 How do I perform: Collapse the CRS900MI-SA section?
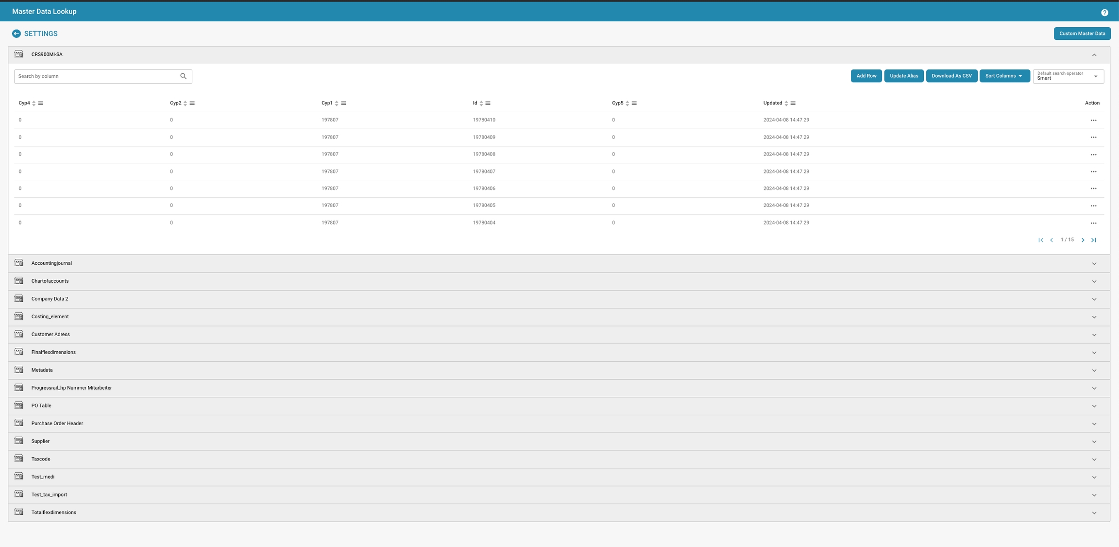click(1094, 55)
